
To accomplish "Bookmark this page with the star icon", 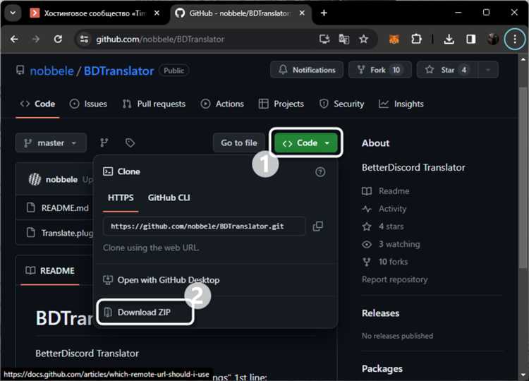I will (x=363, y=39).
